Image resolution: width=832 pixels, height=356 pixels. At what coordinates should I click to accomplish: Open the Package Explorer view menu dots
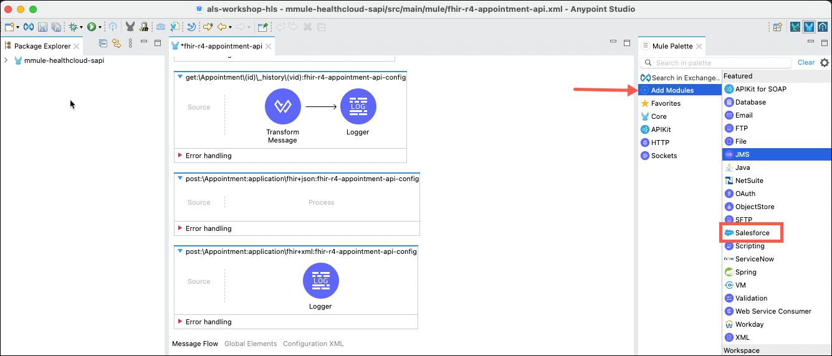point(130,43)
